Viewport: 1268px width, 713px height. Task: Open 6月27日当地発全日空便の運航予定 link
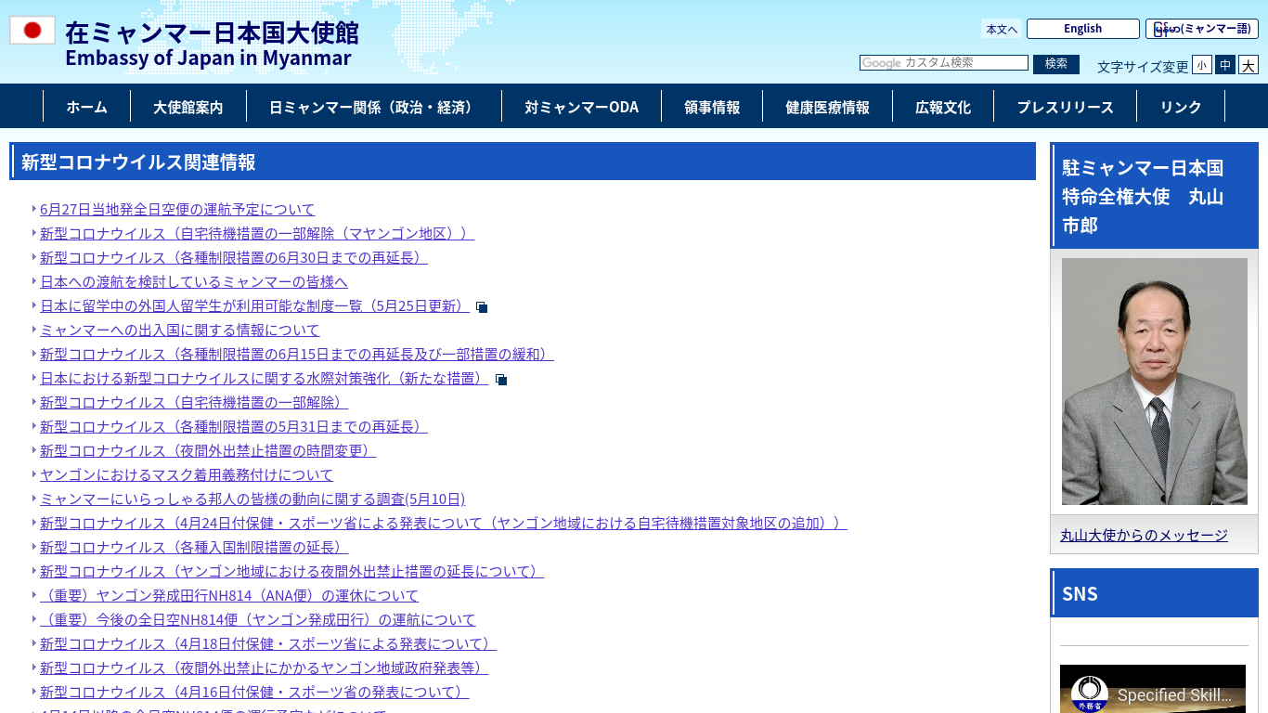[x=177, y=210]
